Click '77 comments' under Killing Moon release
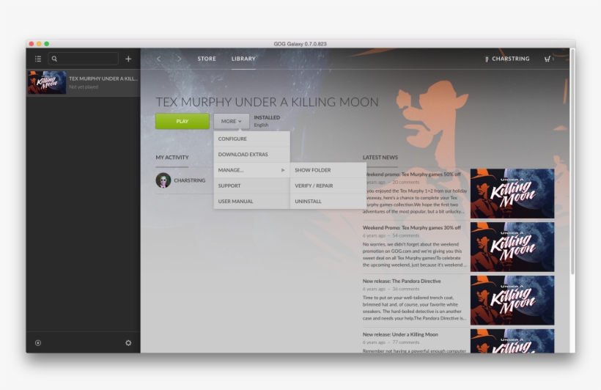601x390 pixels. (x=406, y=342)
